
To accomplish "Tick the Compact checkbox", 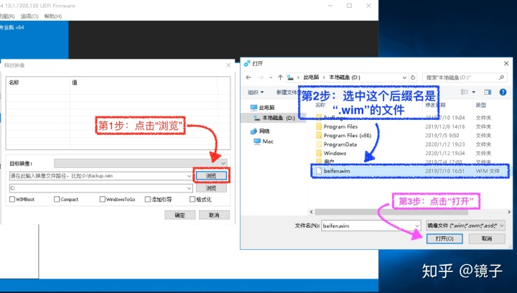I will [x=57, y=199].
